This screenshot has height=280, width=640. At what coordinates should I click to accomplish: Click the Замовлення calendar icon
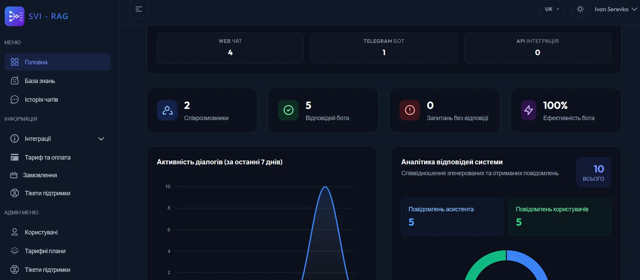click(x=14, y=175)
